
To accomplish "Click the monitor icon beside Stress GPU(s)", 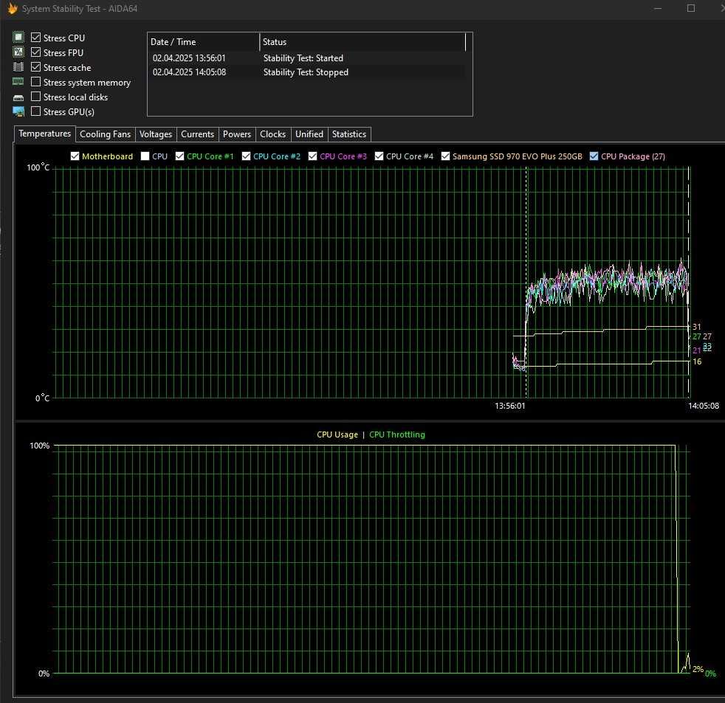I will [18, 111].
